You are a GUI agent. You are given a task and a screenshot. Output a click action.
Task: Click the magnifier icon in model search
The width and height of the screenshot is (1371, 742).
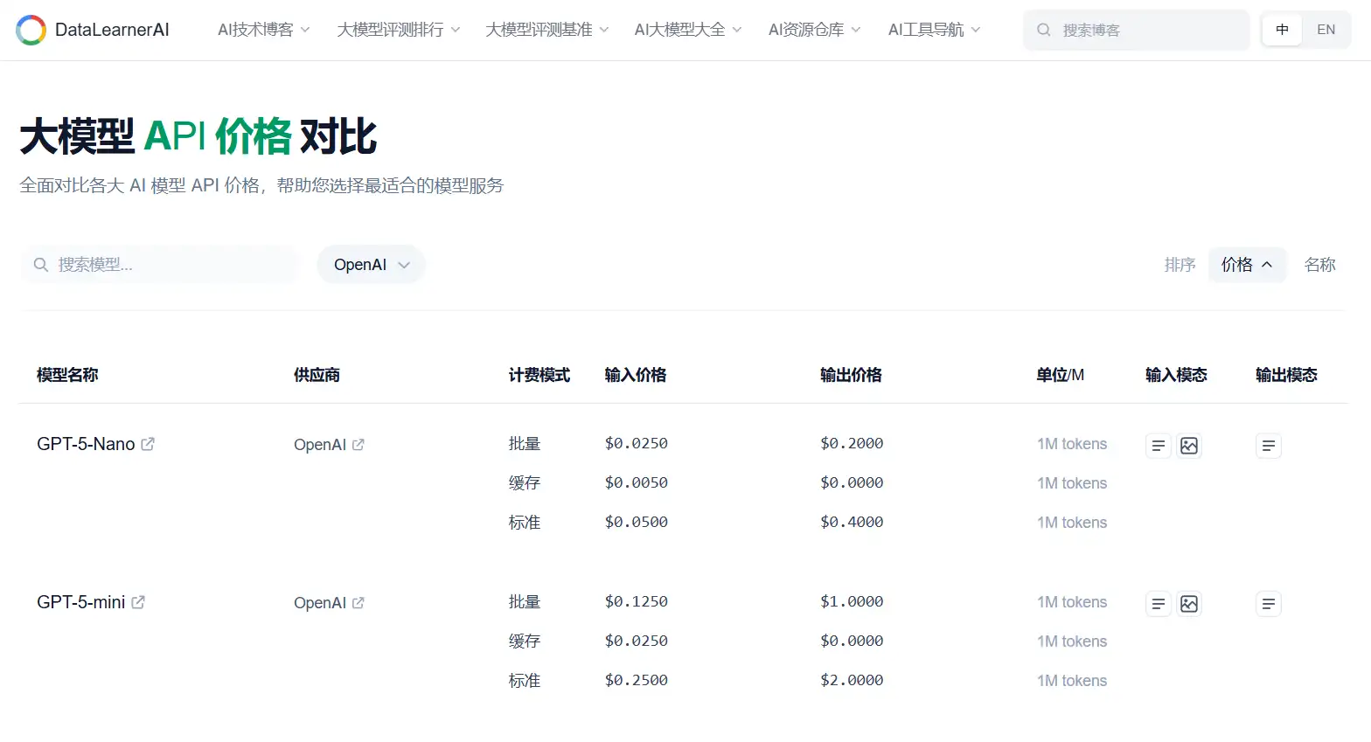tap(40, 265)
